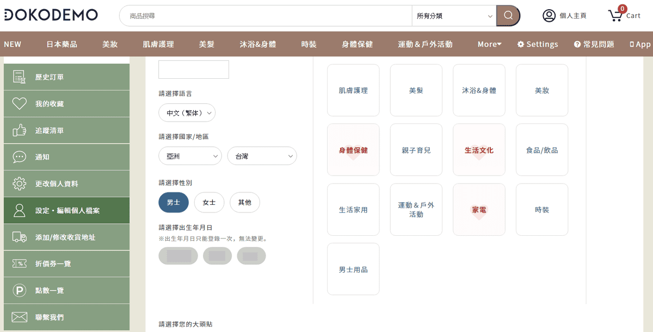
Task: Expand the More navigation menu
Action: (489, 44)
